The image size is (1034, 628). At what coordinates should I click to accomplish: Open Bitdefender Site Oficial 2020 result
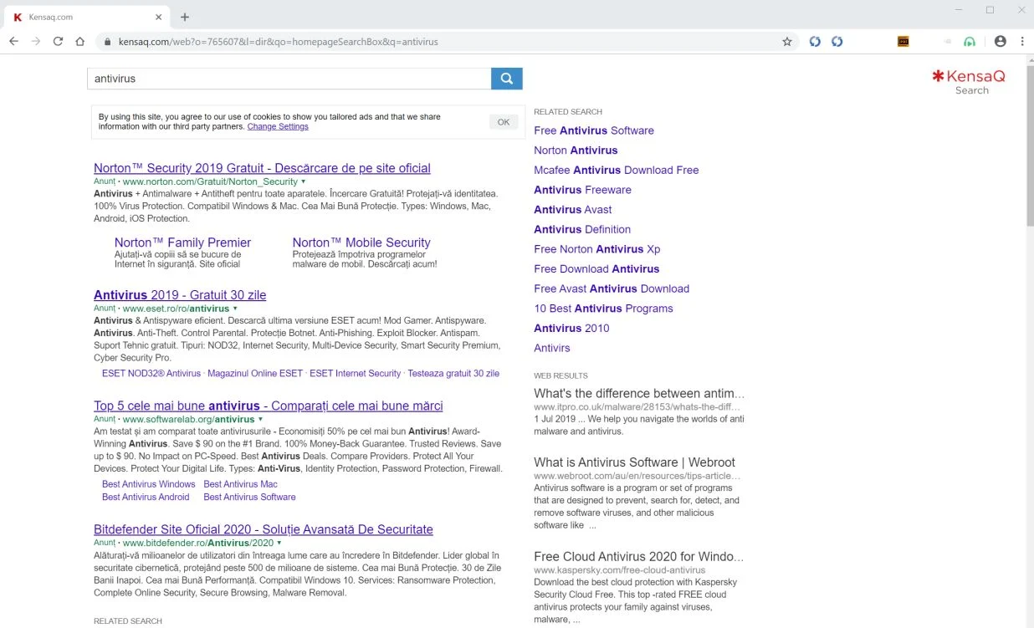[x=264, y=529]
